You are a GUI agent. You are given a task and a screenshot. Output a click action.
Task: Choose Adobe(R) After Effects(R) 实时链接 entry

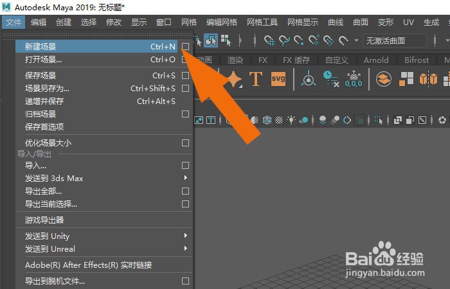[x=104, y=265]
